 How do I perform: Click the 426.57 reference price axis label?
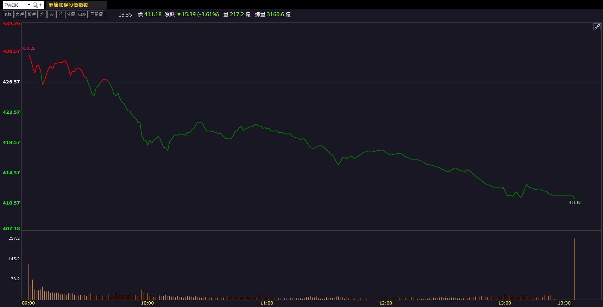click(x=11, y=82)
